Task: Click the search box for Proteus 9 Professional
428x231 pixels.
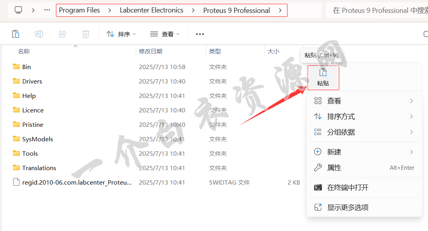Action: (x=378, y=11)
